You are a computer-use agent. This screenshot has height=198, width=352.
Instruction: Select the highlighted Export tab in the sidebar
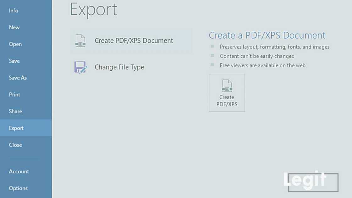16,128
